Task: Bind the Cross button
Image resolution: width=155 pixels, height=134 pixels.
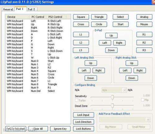Action: tap(81, 24)
